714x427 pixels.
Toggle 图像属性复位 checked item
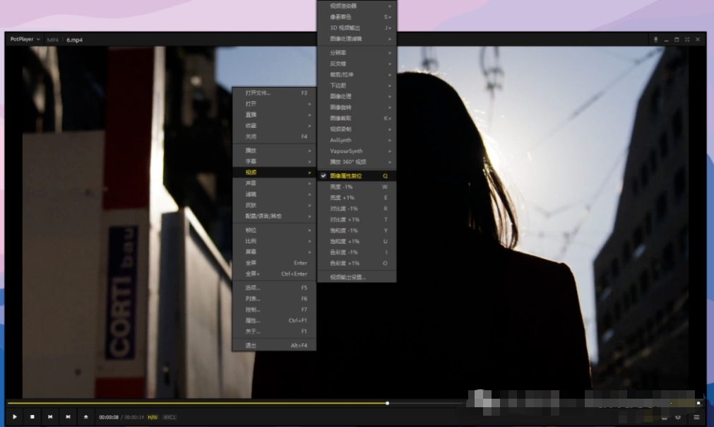click(x=357, y=176)
